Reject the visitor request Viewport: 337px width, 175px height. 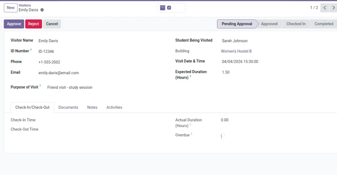34,24
